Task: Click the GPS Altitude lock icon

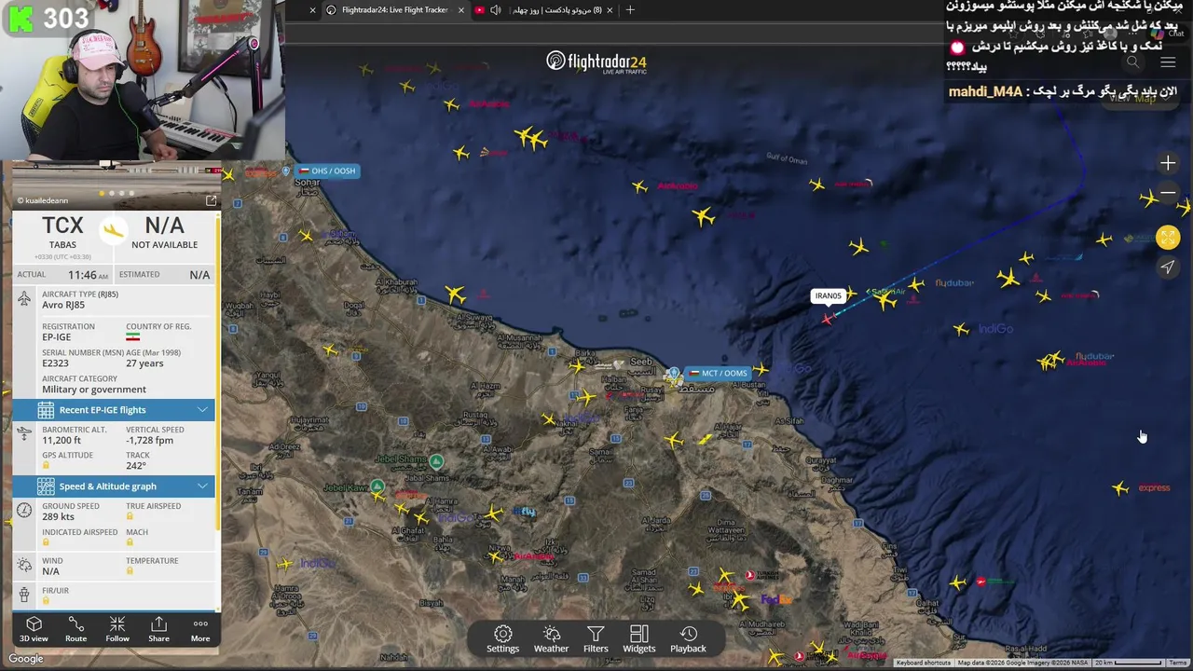Action: point(46,465)
